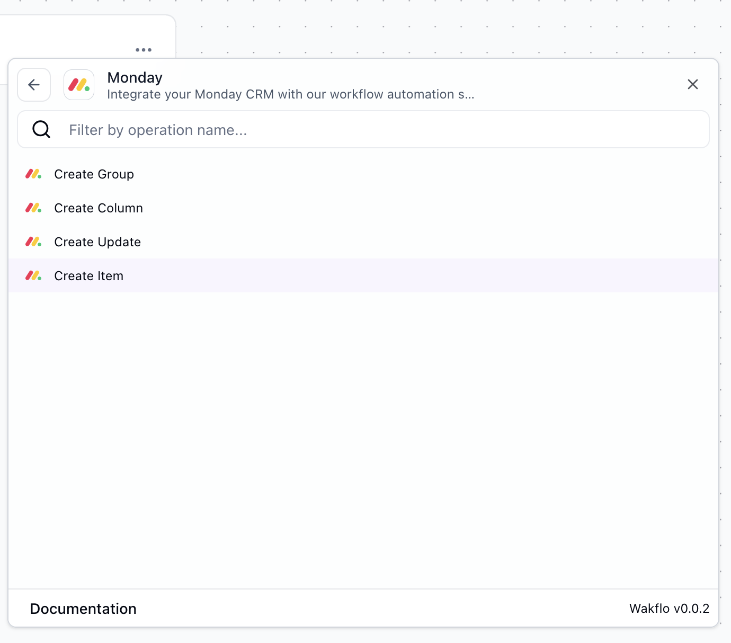
Task: Click the Monday icon beside Create Item
Action: [x=33, y=276]
